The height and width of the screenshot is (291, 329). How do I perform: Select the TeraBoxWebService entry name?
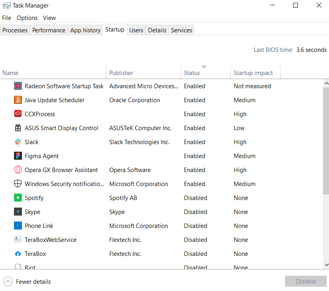51,240
